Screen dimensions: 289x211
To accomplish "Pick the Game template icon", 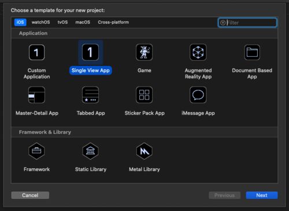I will pyautogui.click(x=144, y=52).
